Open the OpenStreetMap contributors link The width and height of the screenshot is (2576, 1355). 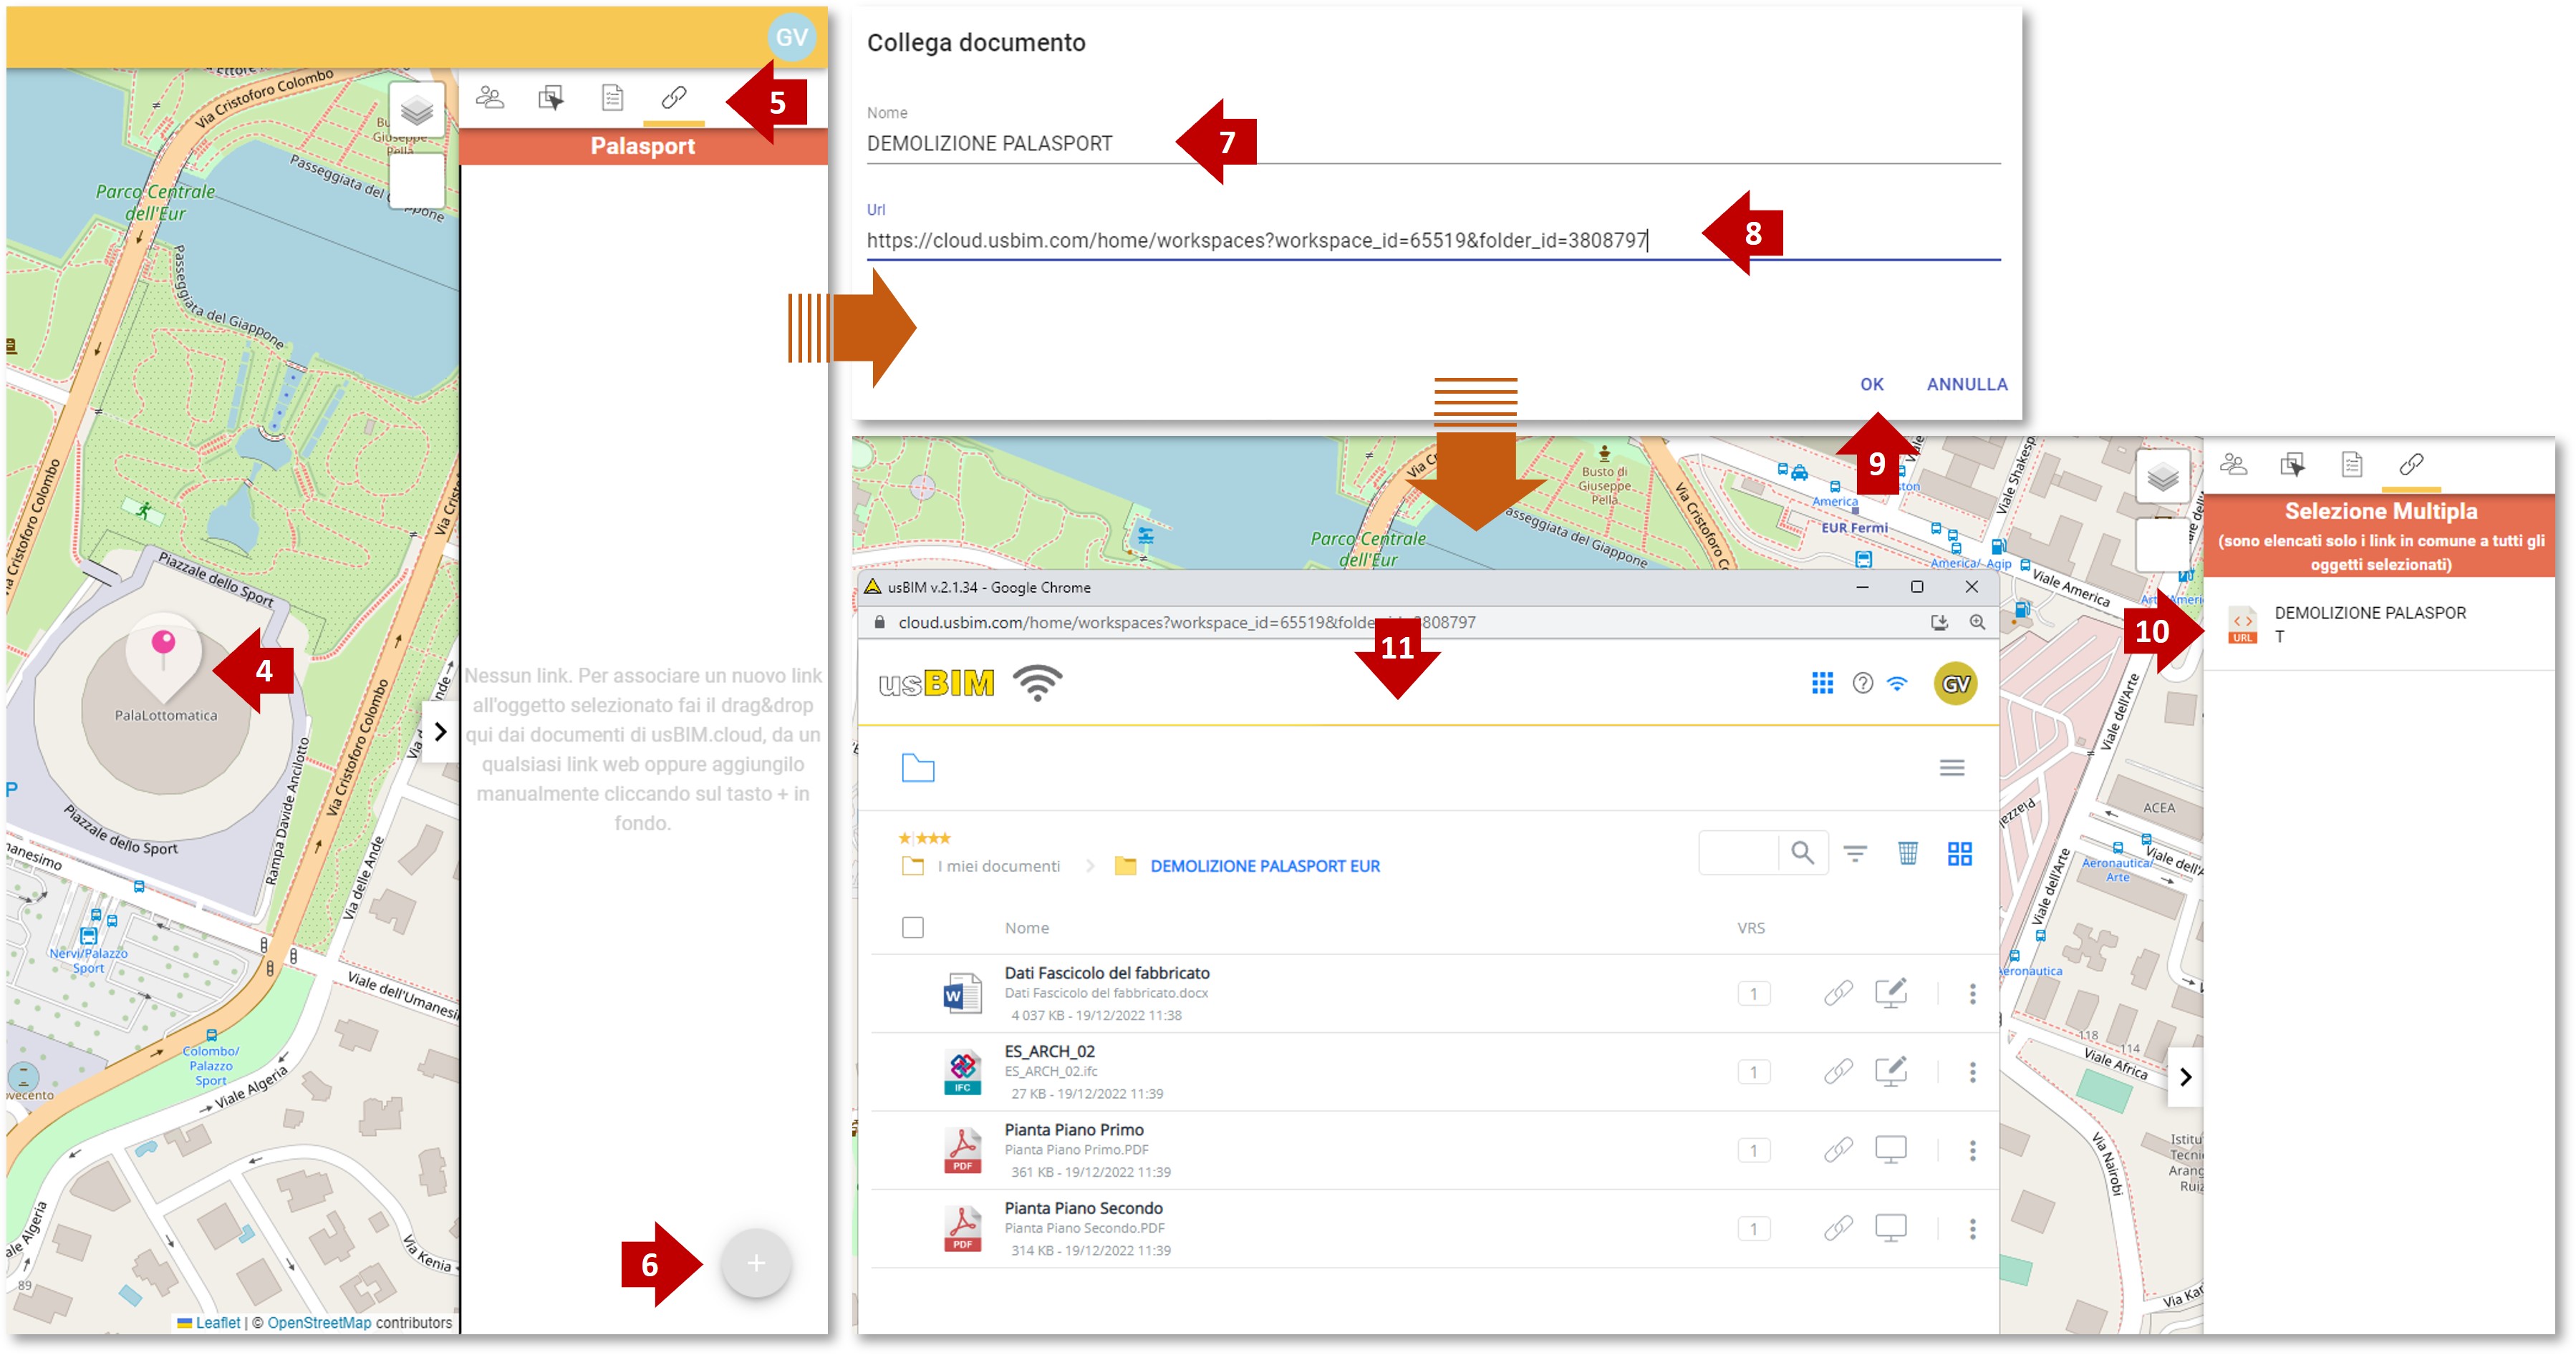319,1322
